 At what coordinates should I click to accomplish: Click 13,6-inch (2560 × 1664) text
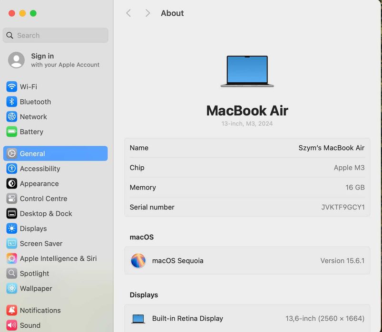[x=325, y=318]
